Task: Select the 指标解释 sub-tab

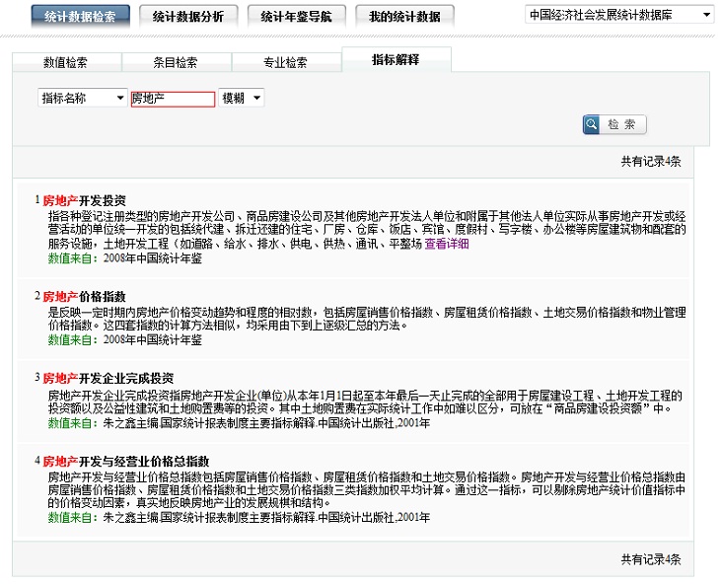Action: pos(396,59)
